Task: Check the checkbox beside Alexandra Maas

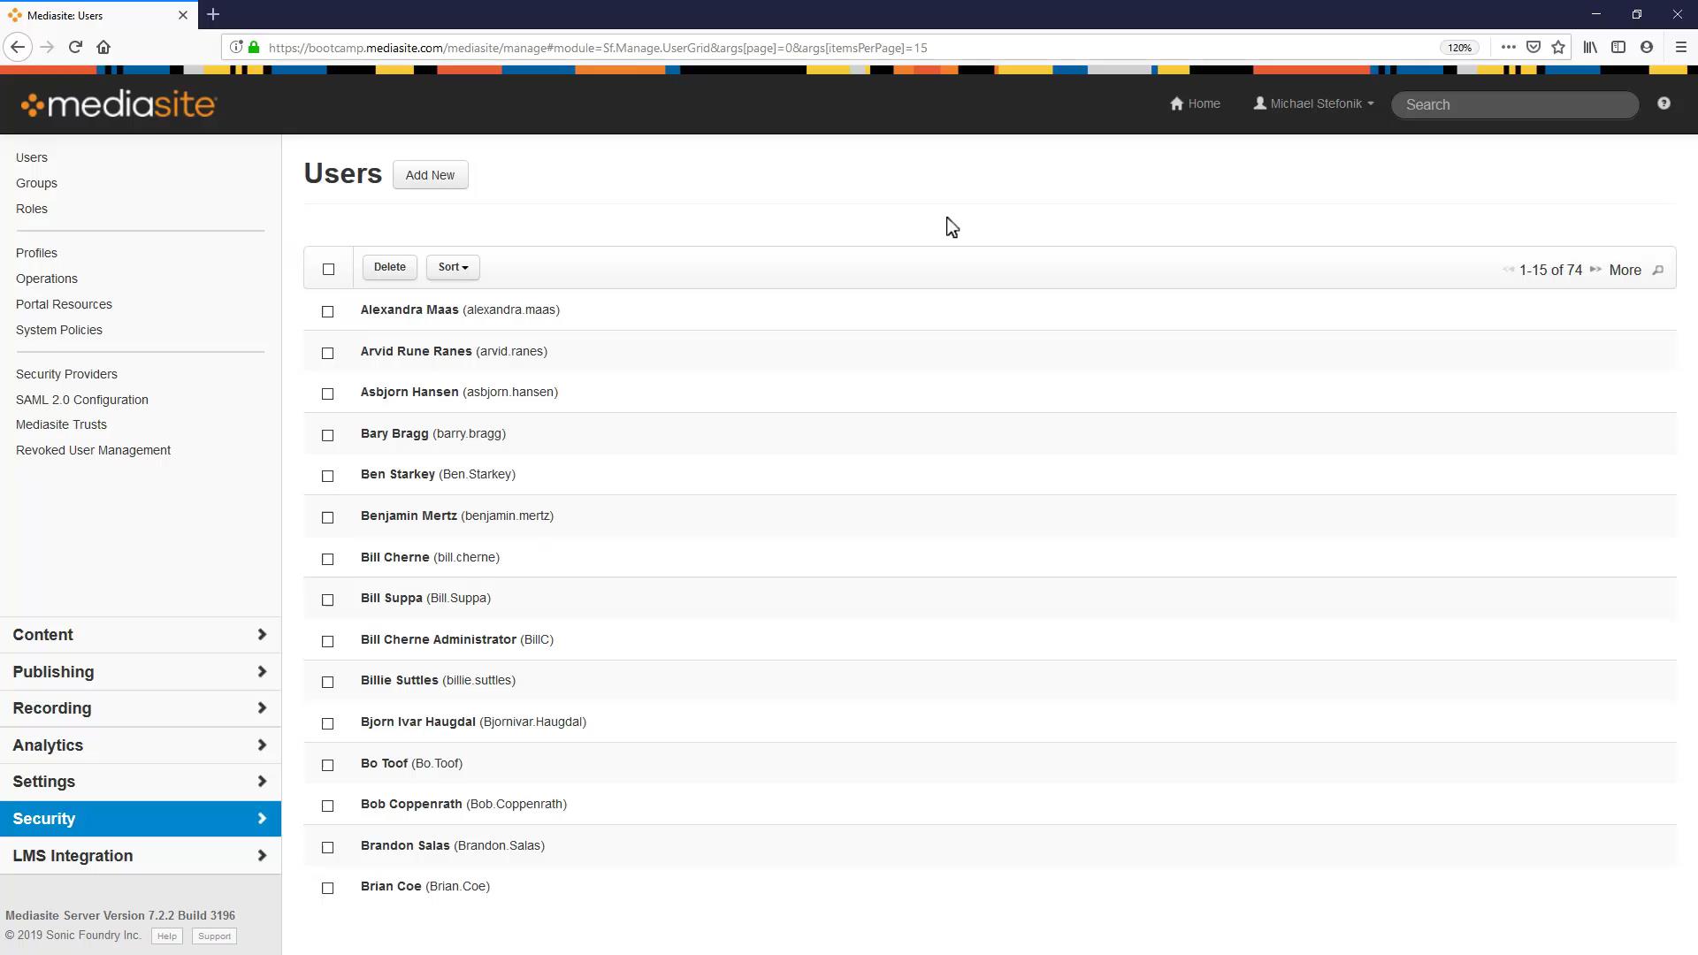Action: pos(328,311)
